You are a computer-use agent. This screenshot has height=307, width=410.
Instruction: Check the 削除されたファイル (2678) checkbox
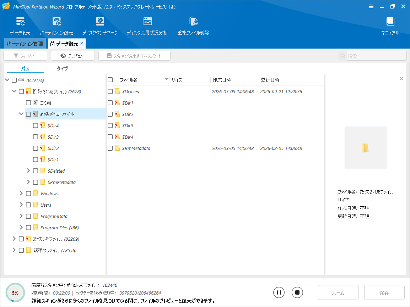pos(21,91)
